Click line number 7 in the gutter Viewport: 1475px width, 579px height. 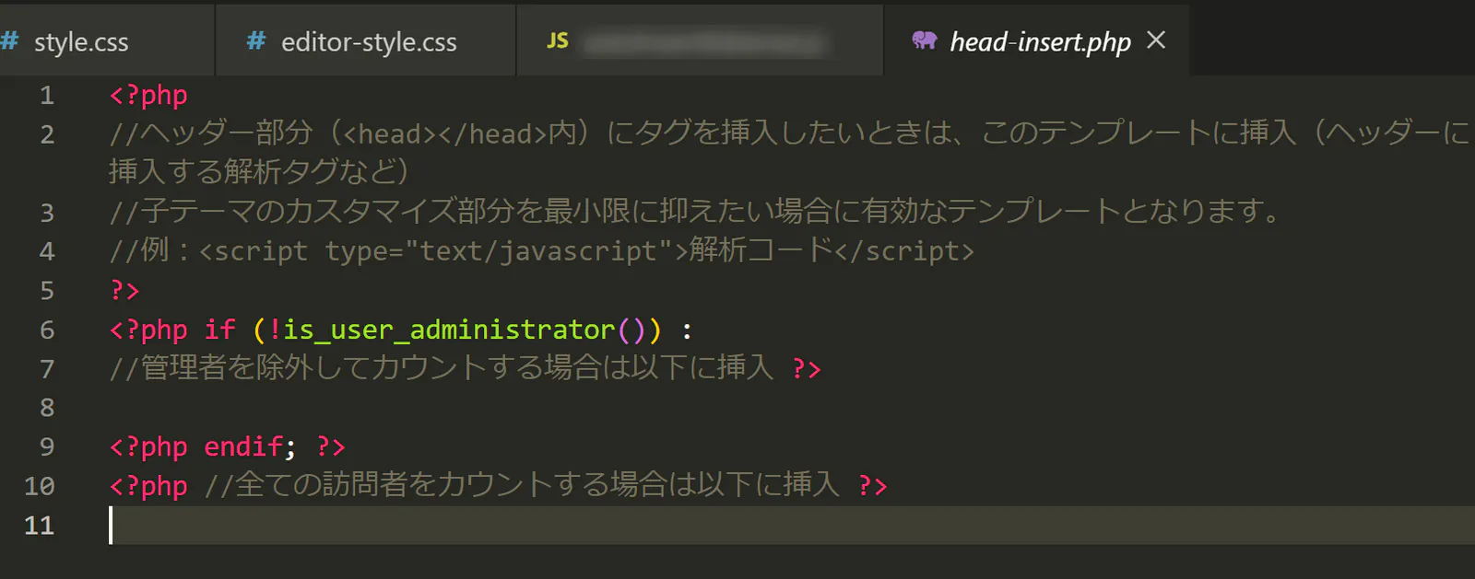pos(47,369)
